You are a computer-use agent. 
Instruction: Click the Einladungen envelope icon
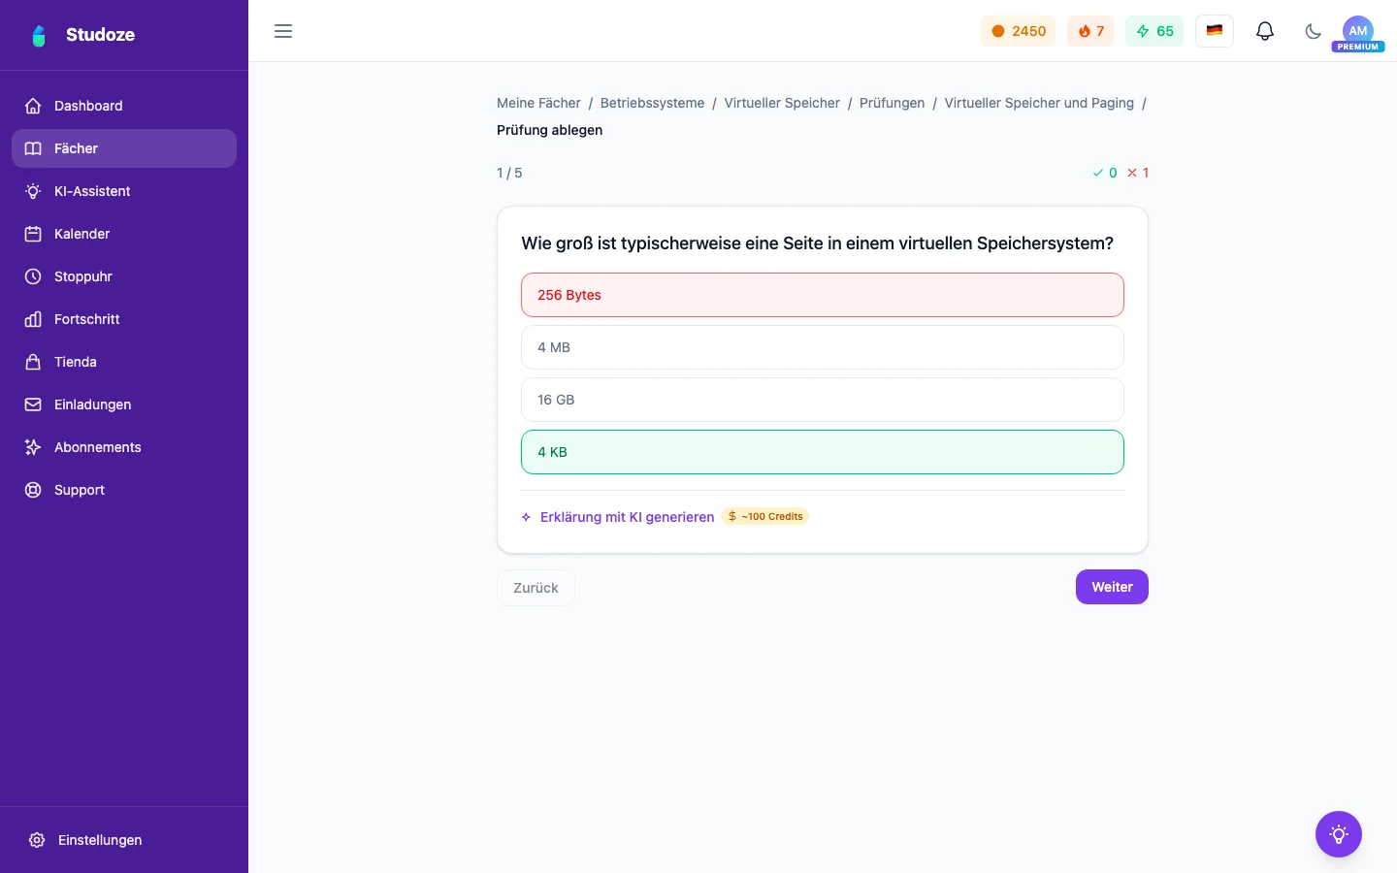tap(33, 404)
